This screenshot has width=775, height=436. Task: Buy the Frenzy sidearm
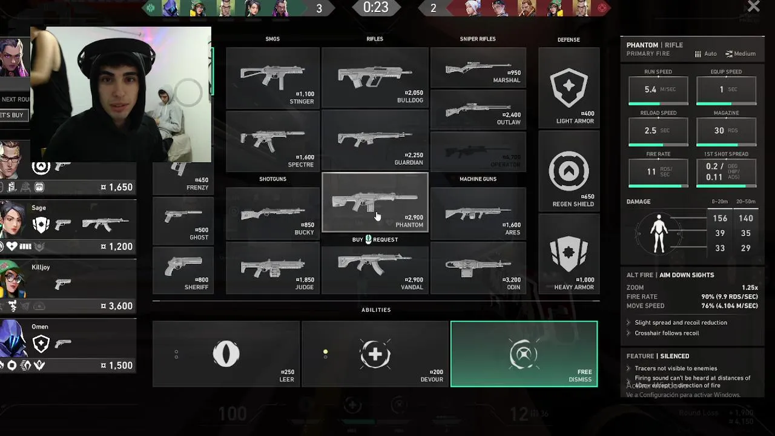tap(183, 179)
